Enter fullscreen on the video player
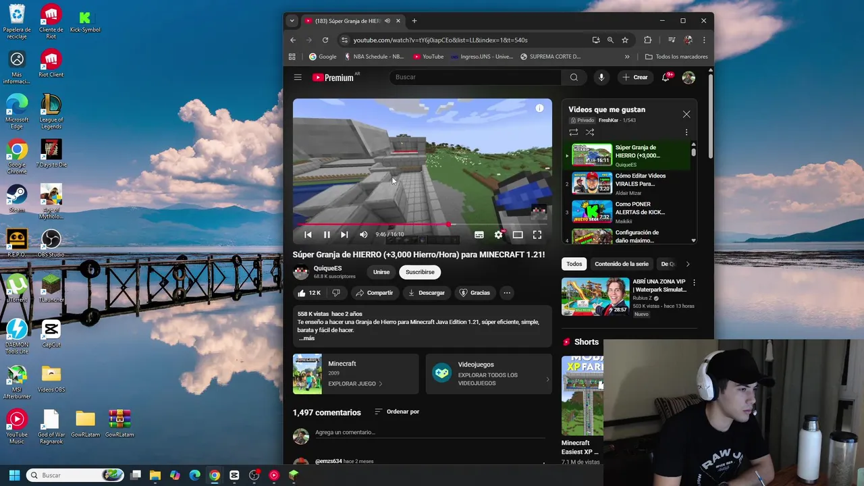Image resolution: width=864 pixels, height=486 pixels. [x=537, y=235]
